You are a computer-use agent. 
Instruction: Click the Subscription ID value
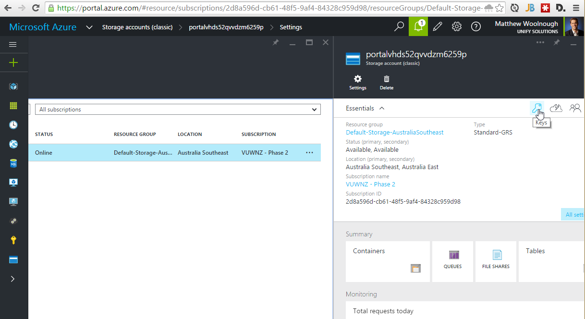403,202
